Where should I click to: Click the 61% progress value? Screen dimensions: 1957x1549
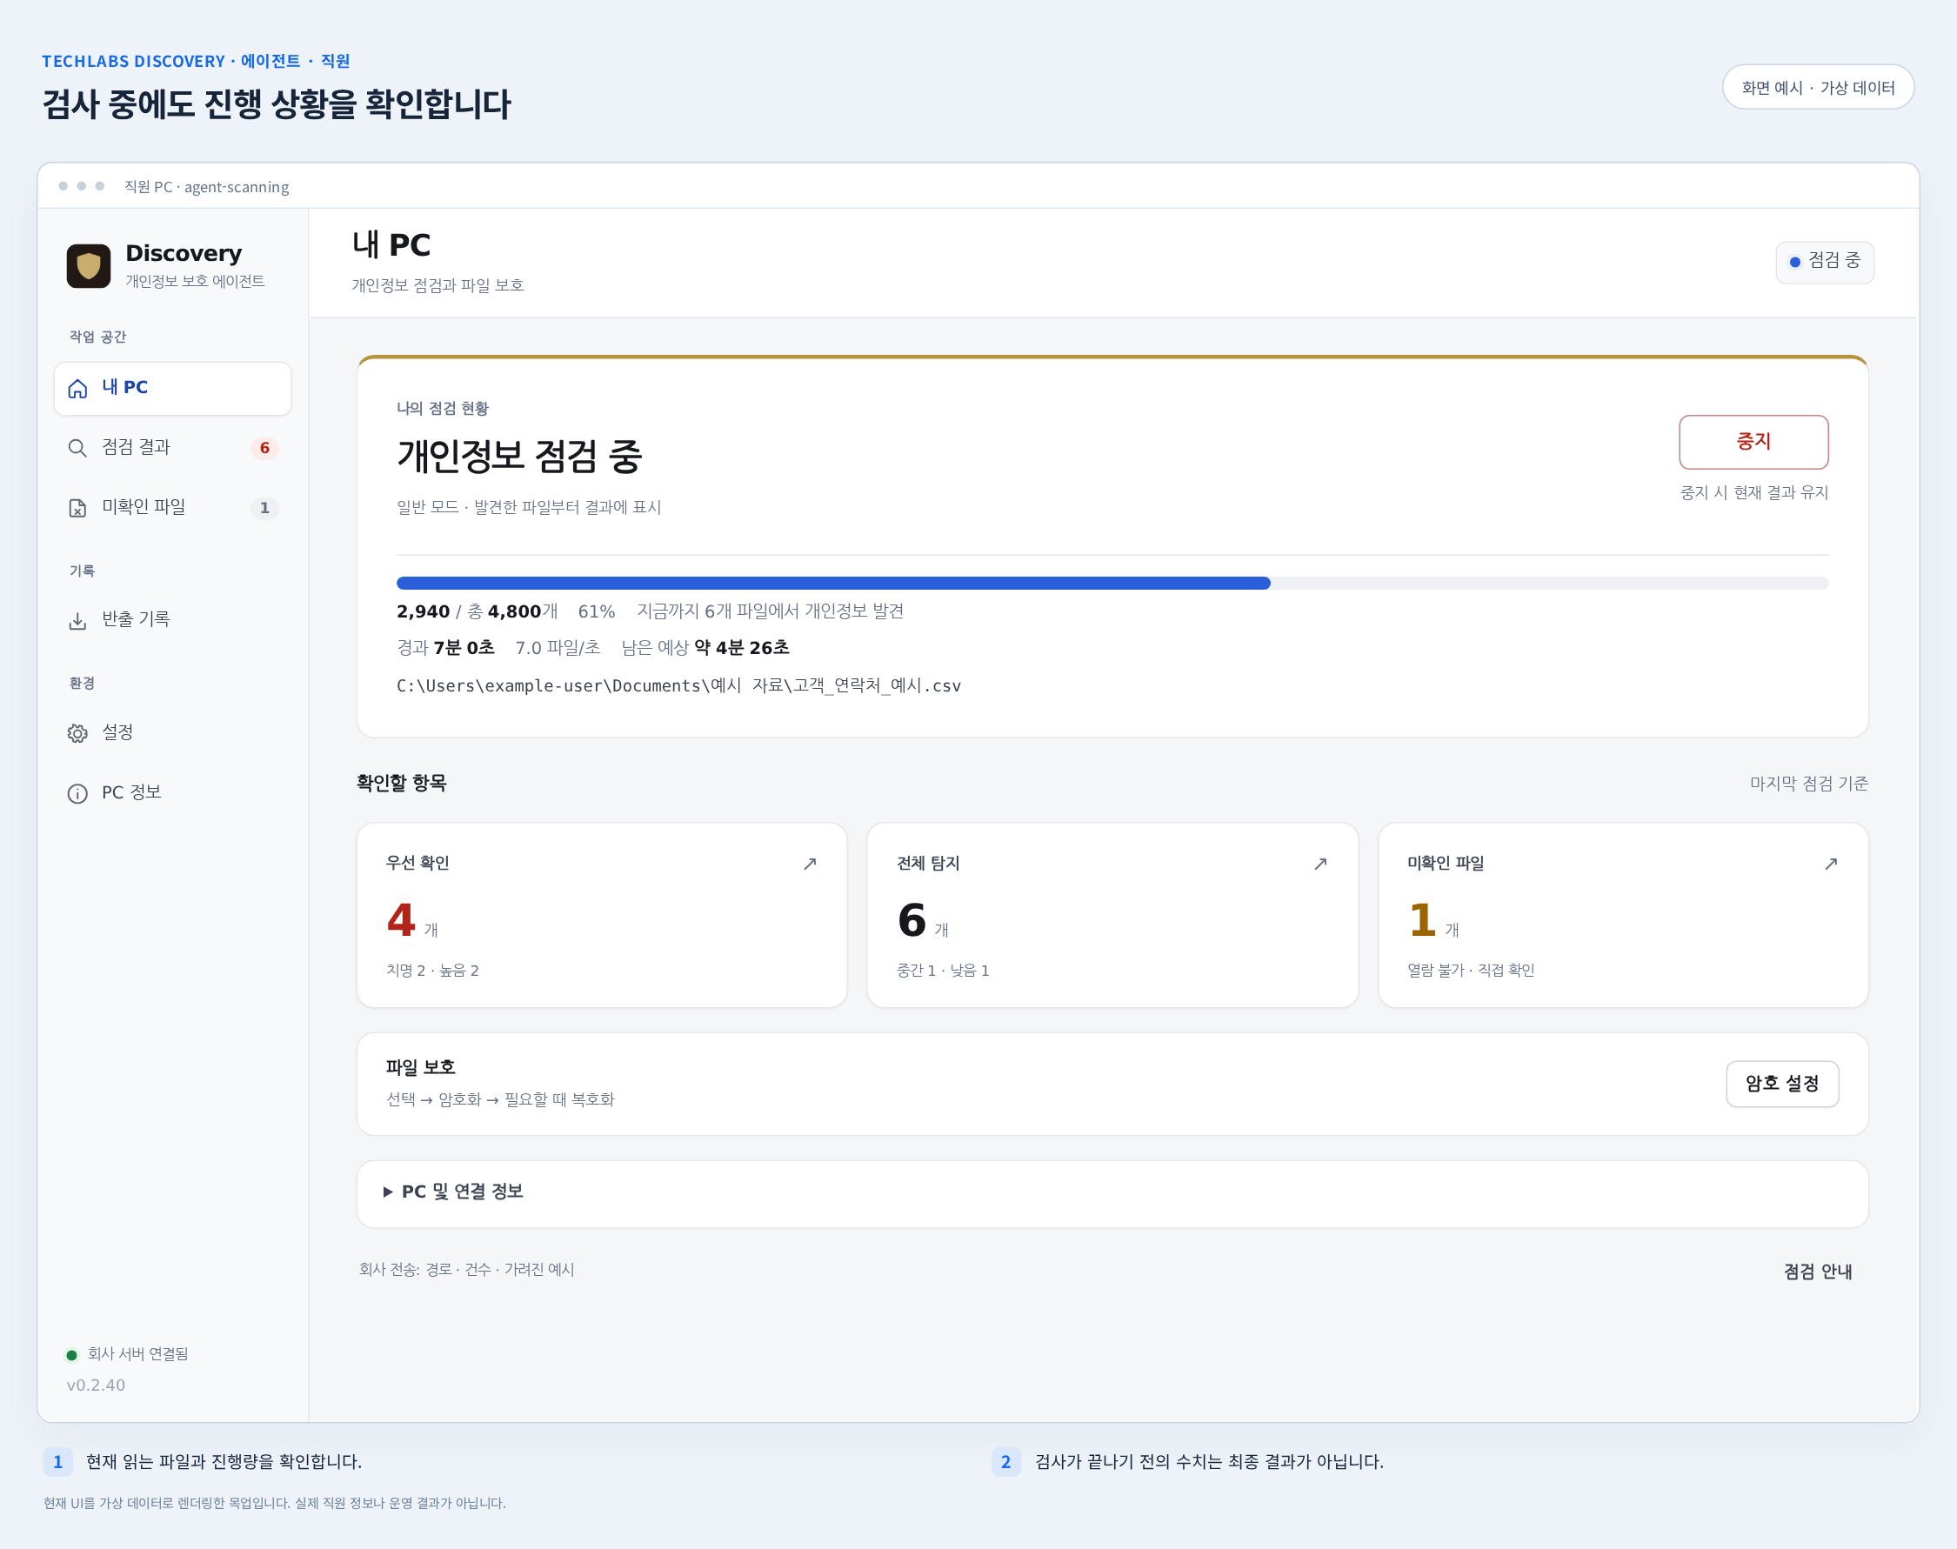click(597, 612)
